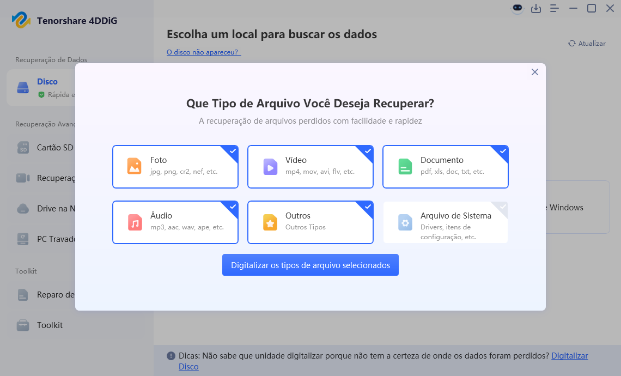Enable the Arquivo de Sistema file type

[446, 222]
